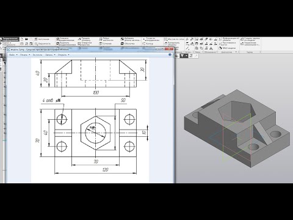293x220 pixels.
Task: Create new document from toolbar icon
Action: (x=22, y=39)
